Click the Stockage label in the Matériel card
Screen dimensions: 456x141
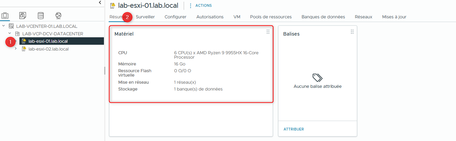click(x=128, y=89)
